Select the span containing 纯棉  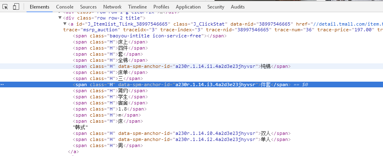click(x=182, y=67)
